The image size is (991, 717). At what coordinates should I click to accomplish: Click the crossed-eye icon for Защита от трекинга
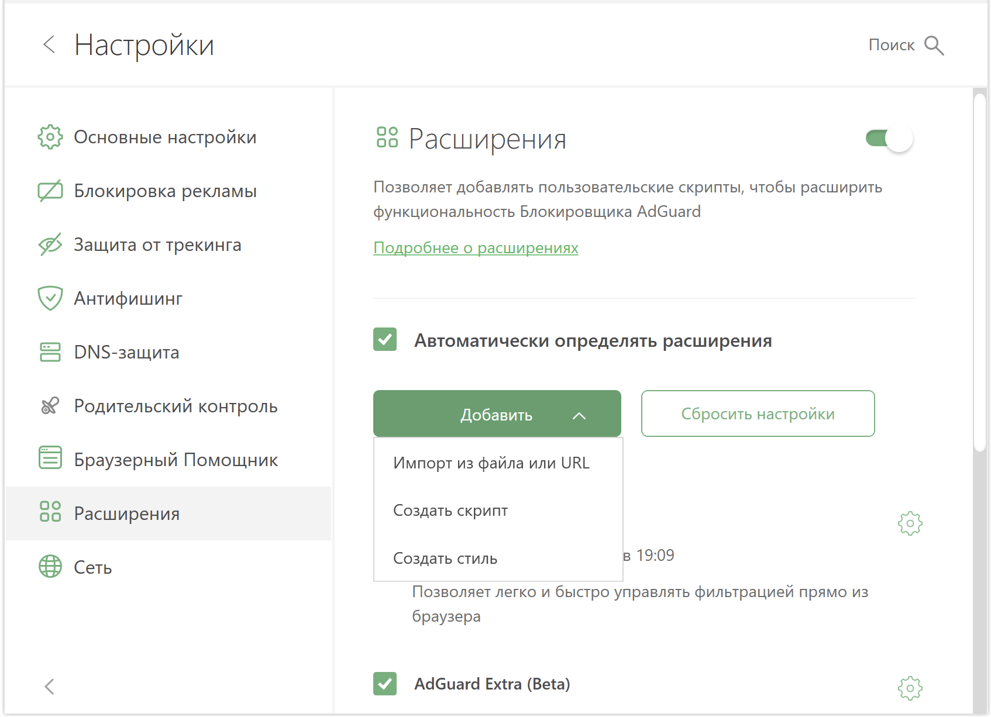[50, 244]
